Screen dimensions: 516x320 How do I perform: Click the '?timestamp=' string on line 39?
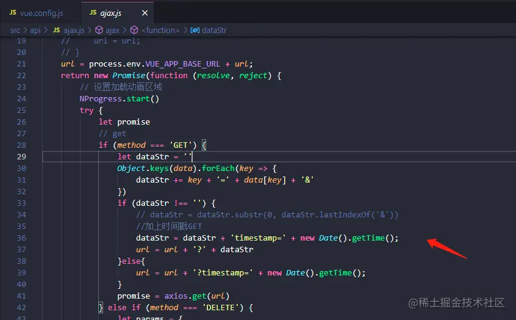click(223, 273)
